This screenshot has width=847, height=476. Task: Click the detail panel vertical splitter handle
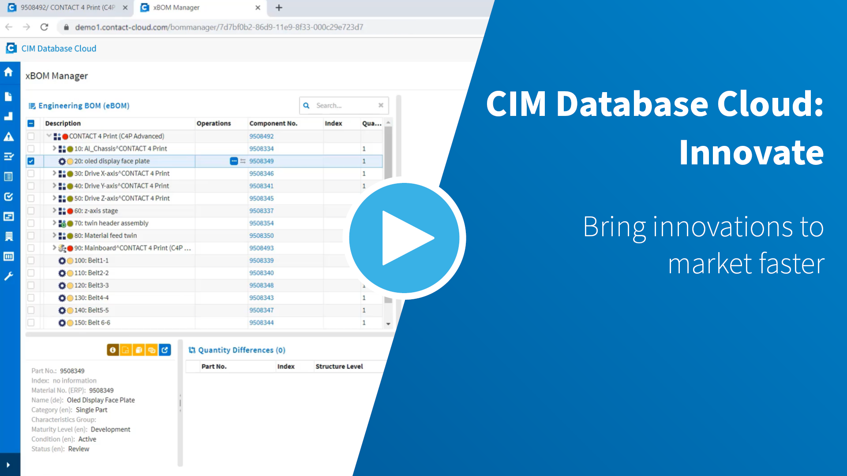pyautogui.click(x=180, y=402)
